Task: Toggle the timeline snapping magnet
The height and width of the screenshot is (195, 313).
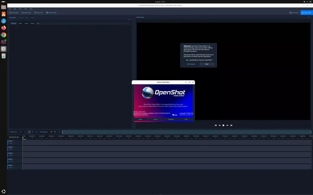Action: pyautogui.click(x=29, y=132)
